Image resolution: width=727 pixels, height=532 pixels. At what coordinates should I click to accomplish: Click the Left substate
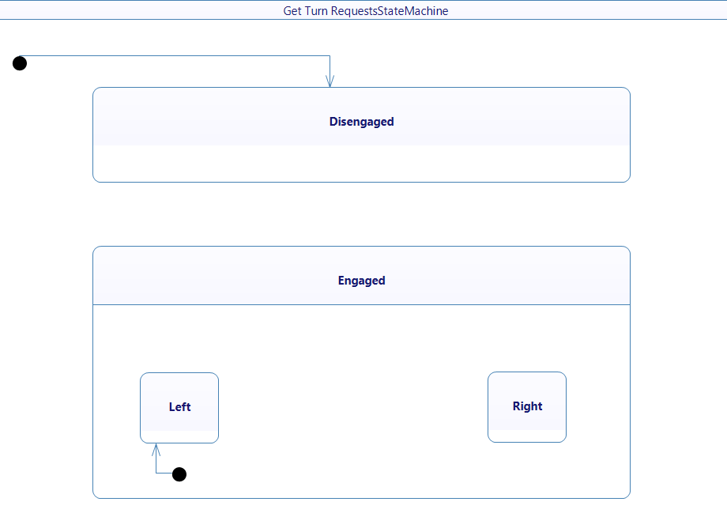(179, 408)
